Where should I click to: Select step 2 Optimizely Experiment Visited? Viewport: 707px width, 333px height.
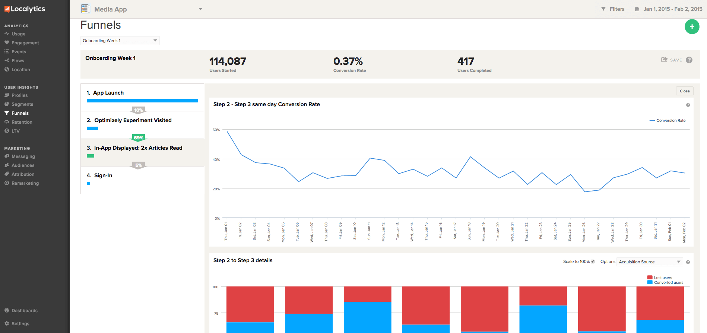click(x=142, y=125)
